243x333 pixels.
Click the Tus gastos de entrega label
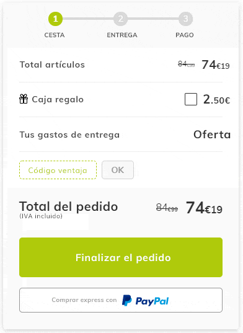pos(69,135)
